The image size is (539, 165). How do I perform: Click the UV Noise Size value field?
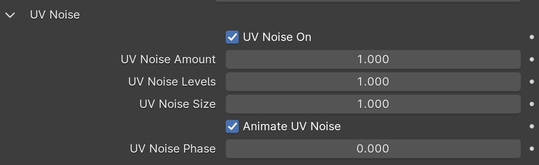click(x=373, y=104)
